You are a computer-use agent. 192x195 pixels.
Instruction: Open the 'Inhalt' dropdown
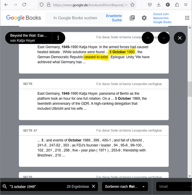pyautogui.click(x=174, y=187)
